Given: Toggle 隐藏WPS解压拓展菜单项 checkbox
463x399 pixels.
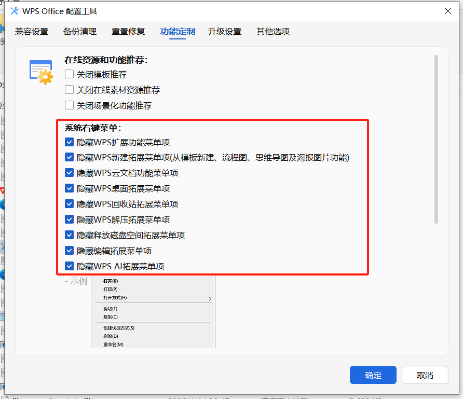Looking at the screenshot, I should pyautogui.click(x=69, y=219).
